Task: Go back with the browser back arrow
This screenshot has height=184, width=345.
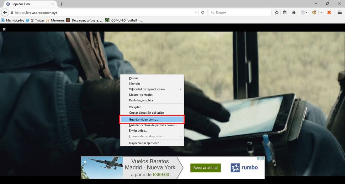Action: click(5, 13)
